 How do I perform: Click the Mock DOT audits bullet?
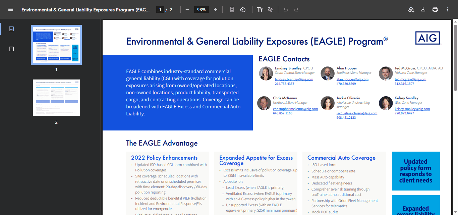point(325,212)
